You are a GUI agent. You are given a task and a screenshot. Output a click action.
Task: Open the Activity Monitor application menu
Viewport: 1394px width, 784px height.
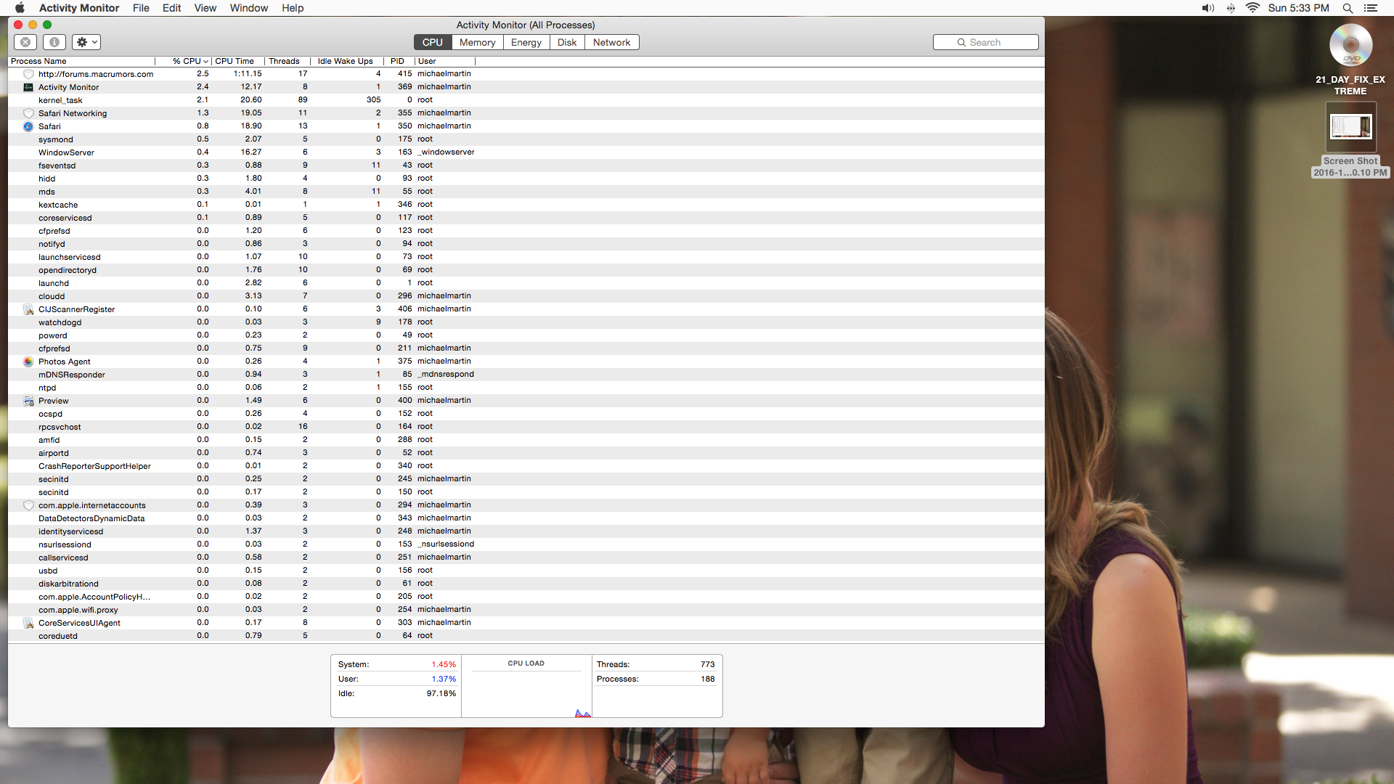coord(79,8)
